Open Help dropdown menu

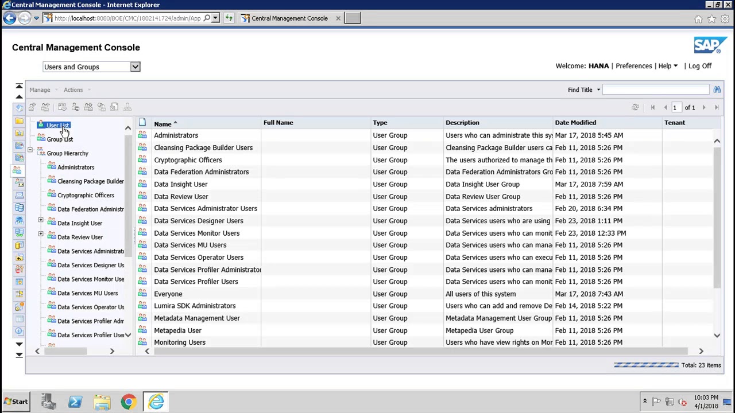pyautogui.click(x=668, y=66)
